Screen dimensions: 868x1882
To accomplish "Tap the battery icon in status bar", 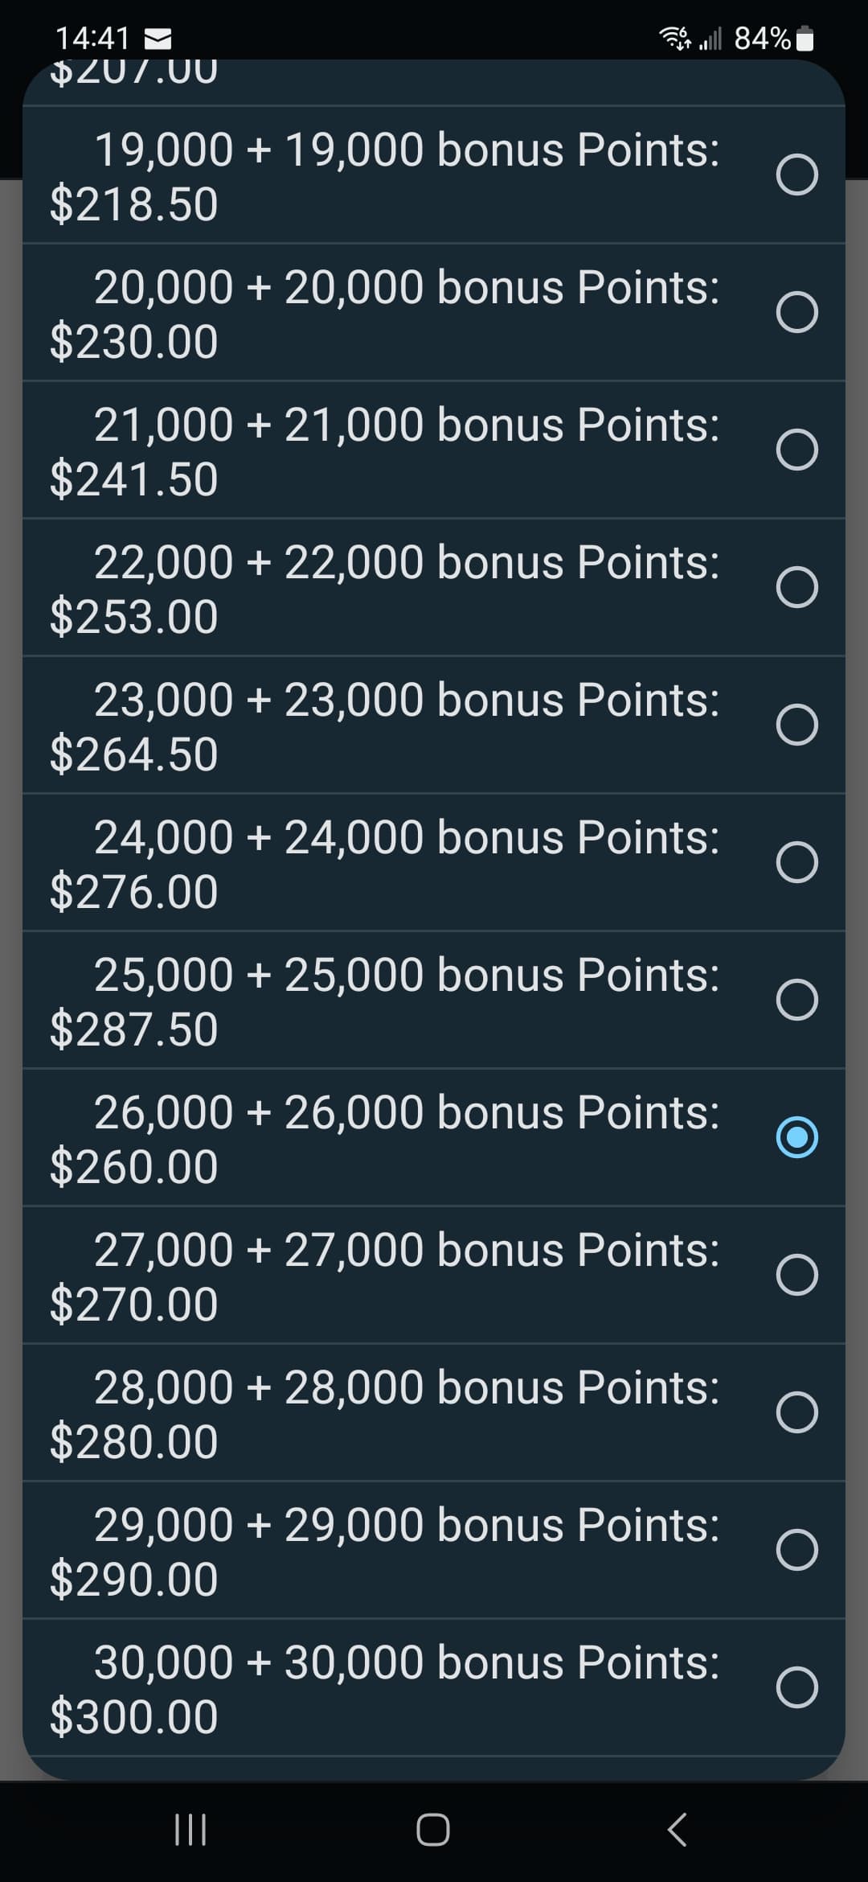I will [x=805, y=38].
